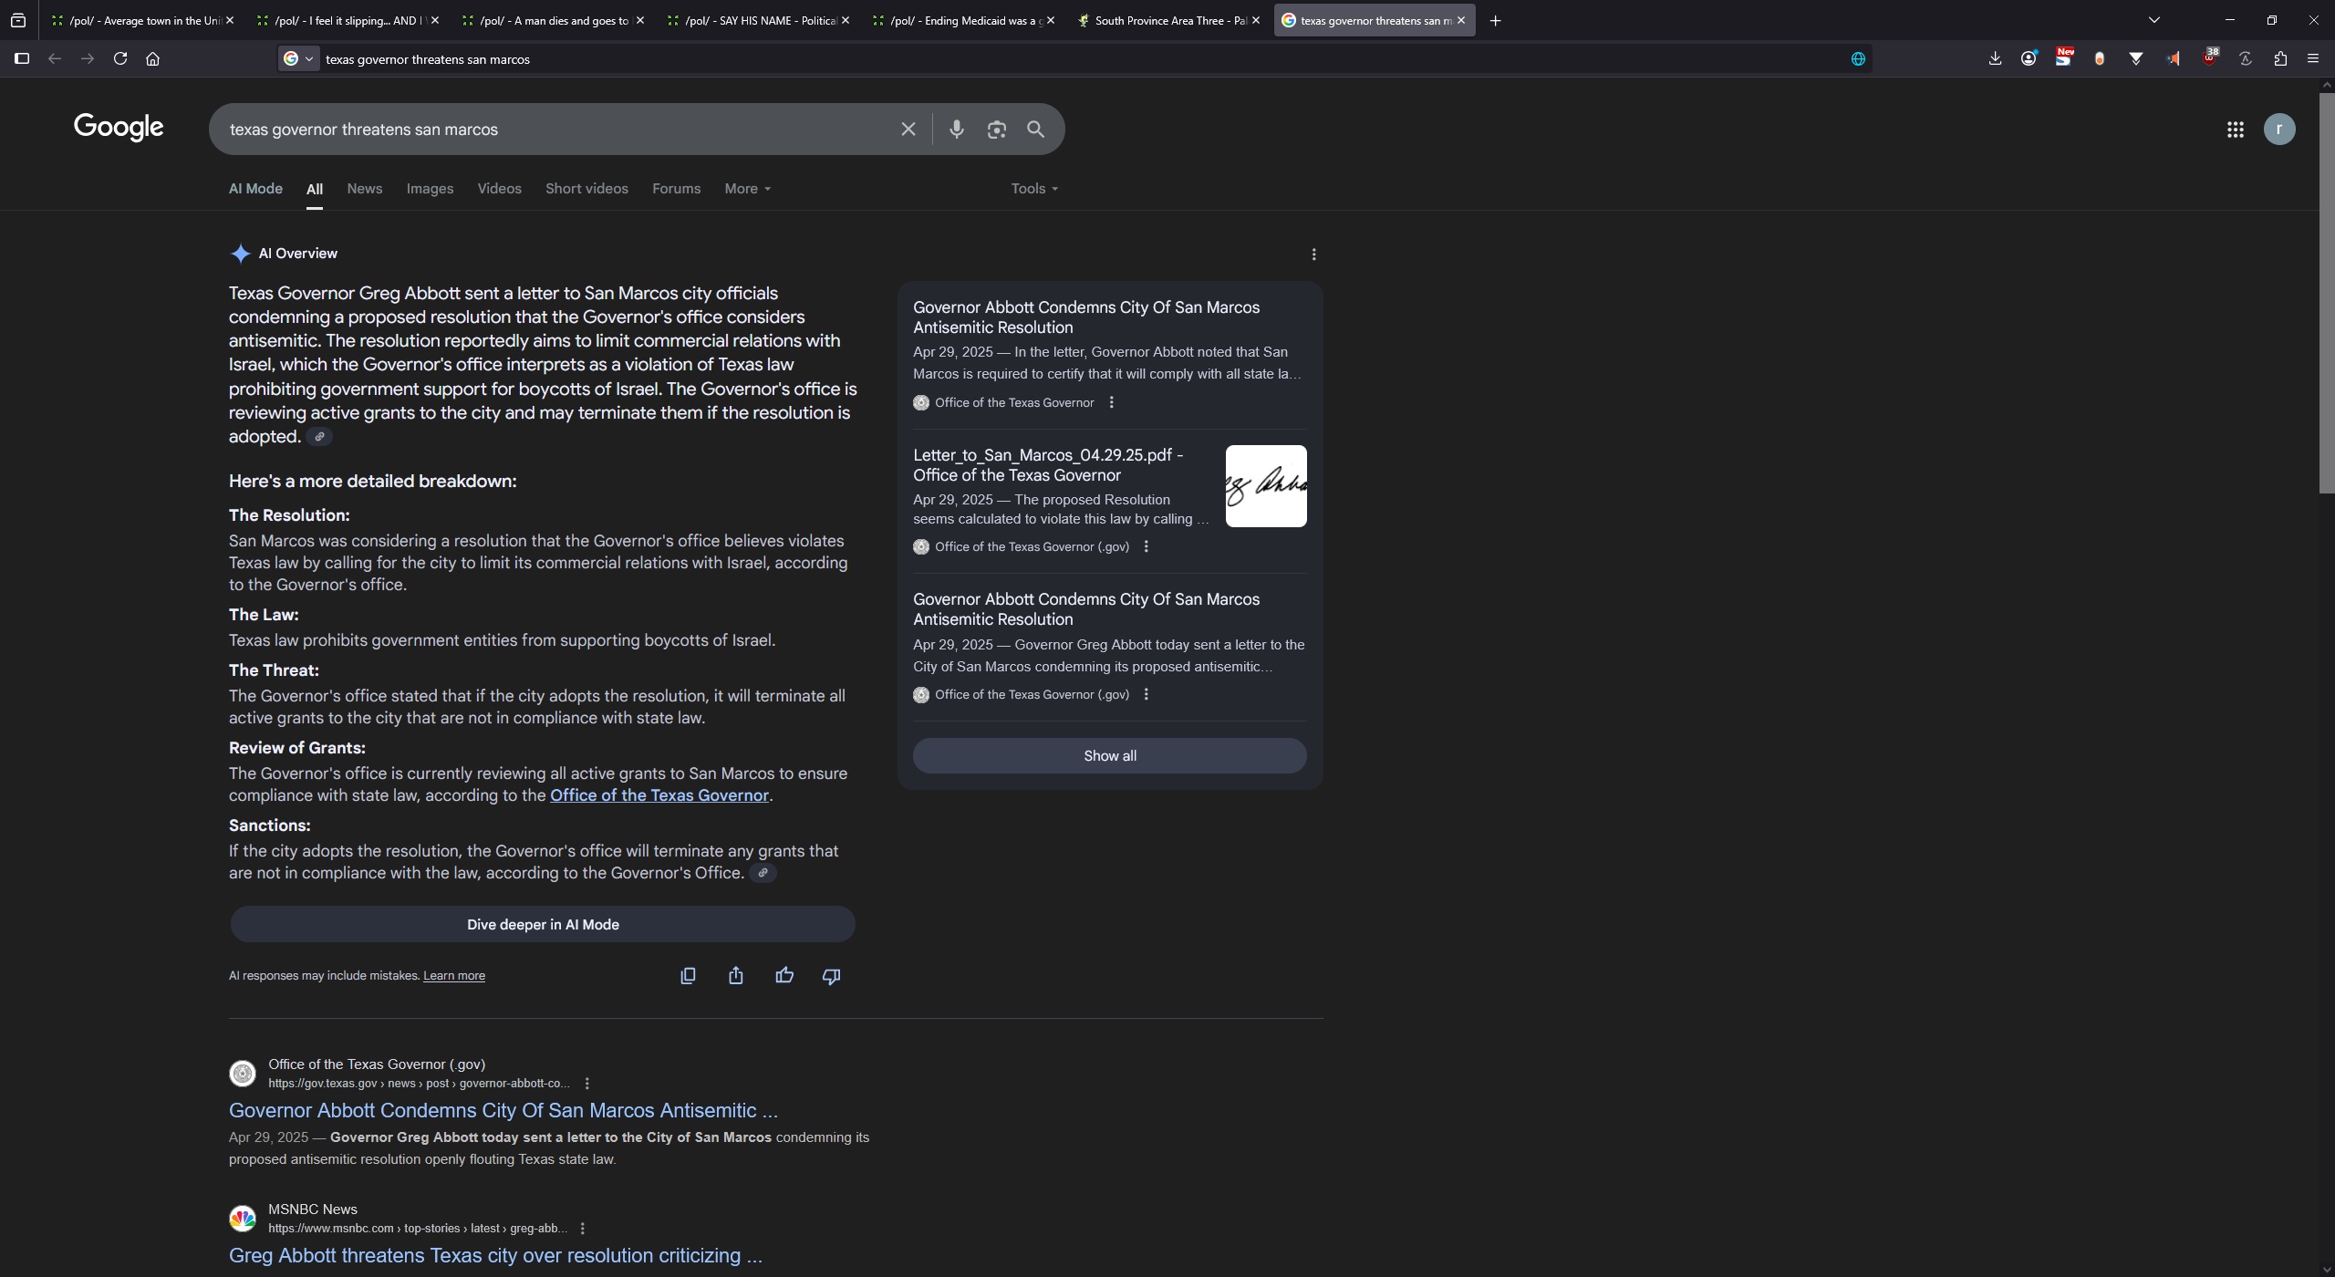The image size is (2335, 1277).
Task: Open options for Letter_to_San_Marcos source card
Action: click(1146, 547)
